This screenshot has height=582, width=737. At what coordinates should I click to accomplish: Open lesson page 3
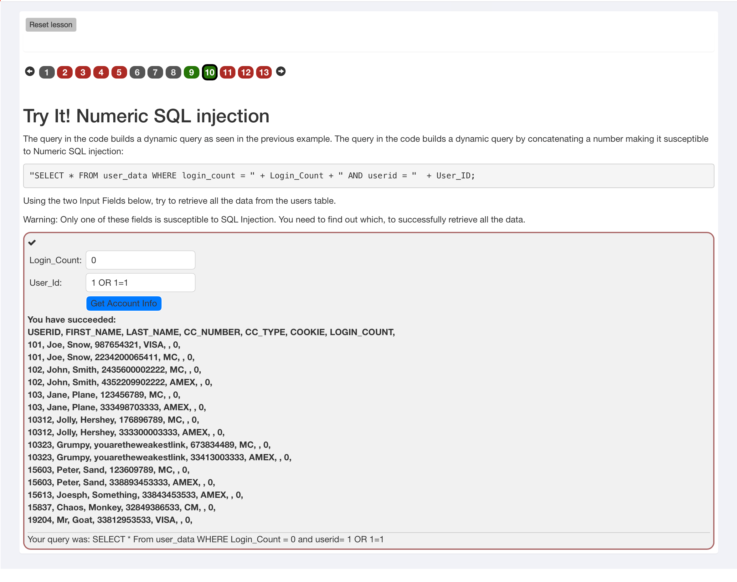coord(83,72)
